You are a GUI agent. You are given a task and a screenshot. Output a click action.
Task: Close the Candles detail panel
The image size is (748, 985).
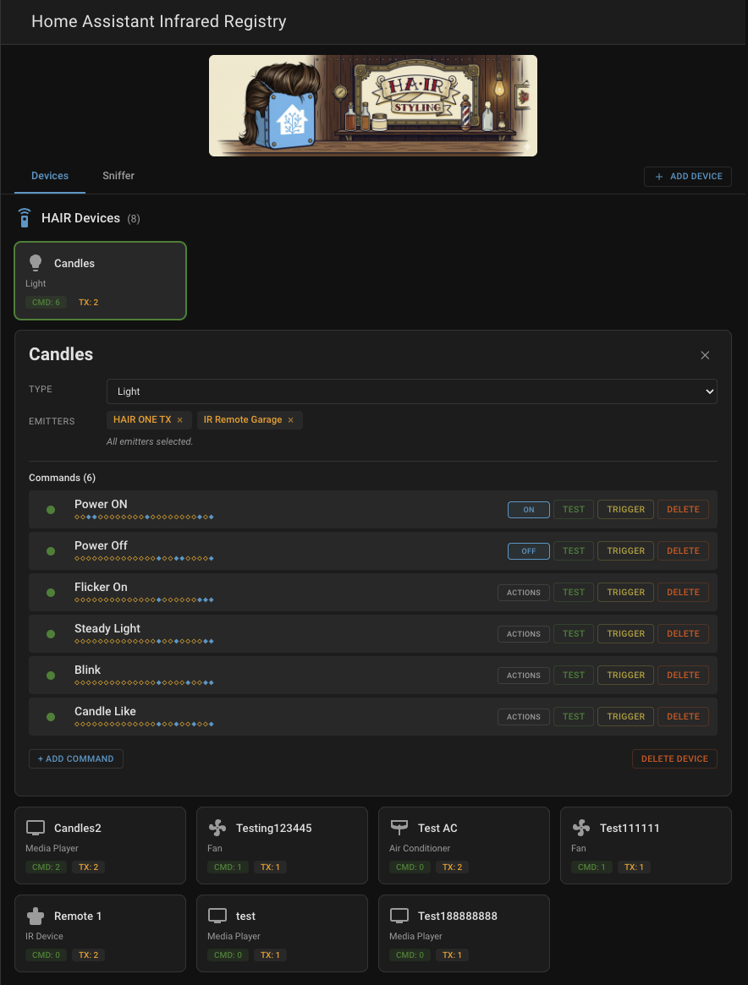(x=705, y=356)
